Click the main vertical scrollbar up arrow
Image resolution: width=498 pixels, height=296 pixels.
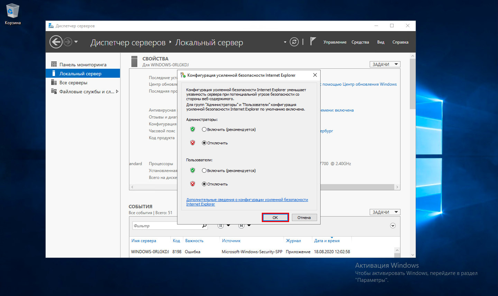[413, 56]
